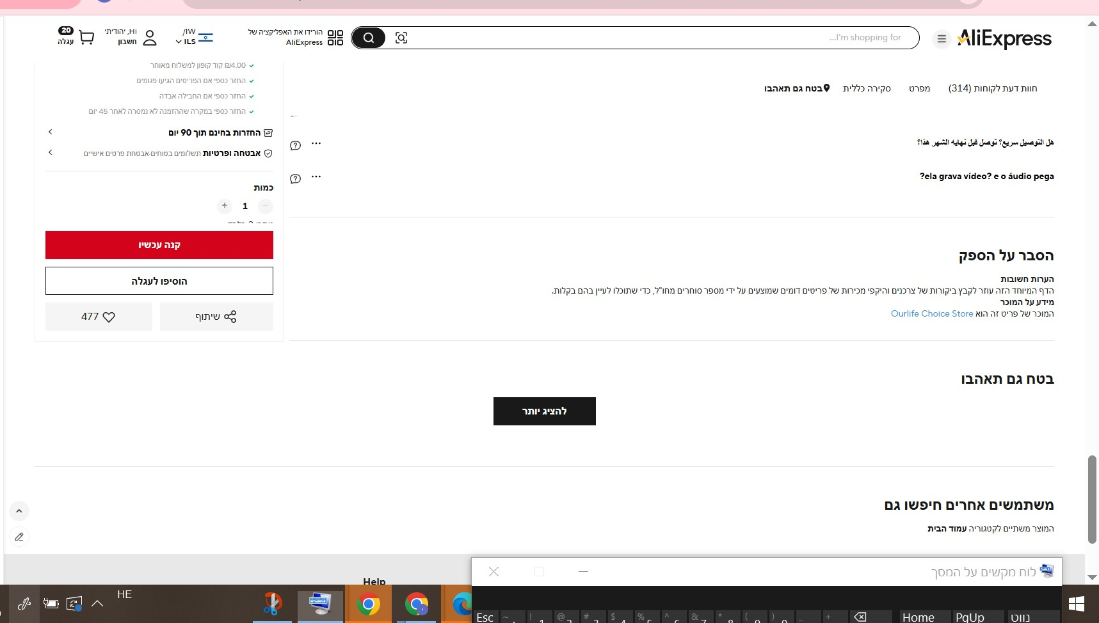The image size is (1099, 623).
Task: Open the Ourlife Choice Store link
Action: pyautogui.click(x=931, y=313)
